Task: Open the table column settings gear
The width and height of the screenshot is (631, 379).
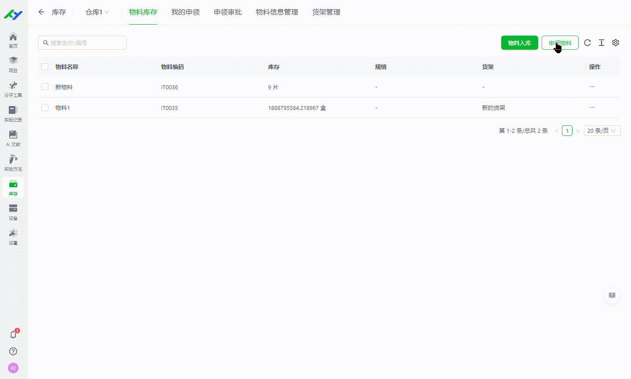Action: [615, 43]
